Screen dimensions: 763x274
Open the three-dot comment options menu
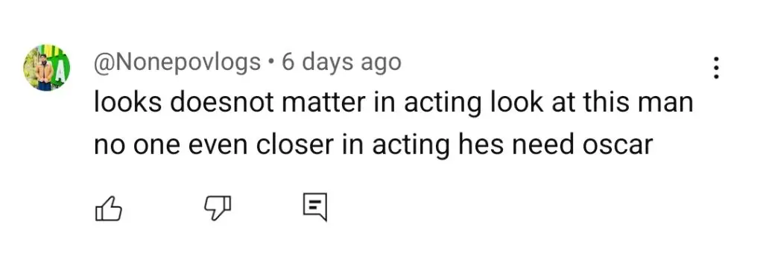715,68
